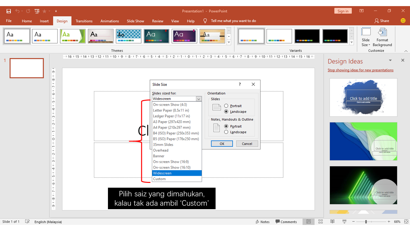Image resolution: width=410 pixels, height=231 pixels.
Task: Click the spell check icon in status bar
Action: coord(28,222)
